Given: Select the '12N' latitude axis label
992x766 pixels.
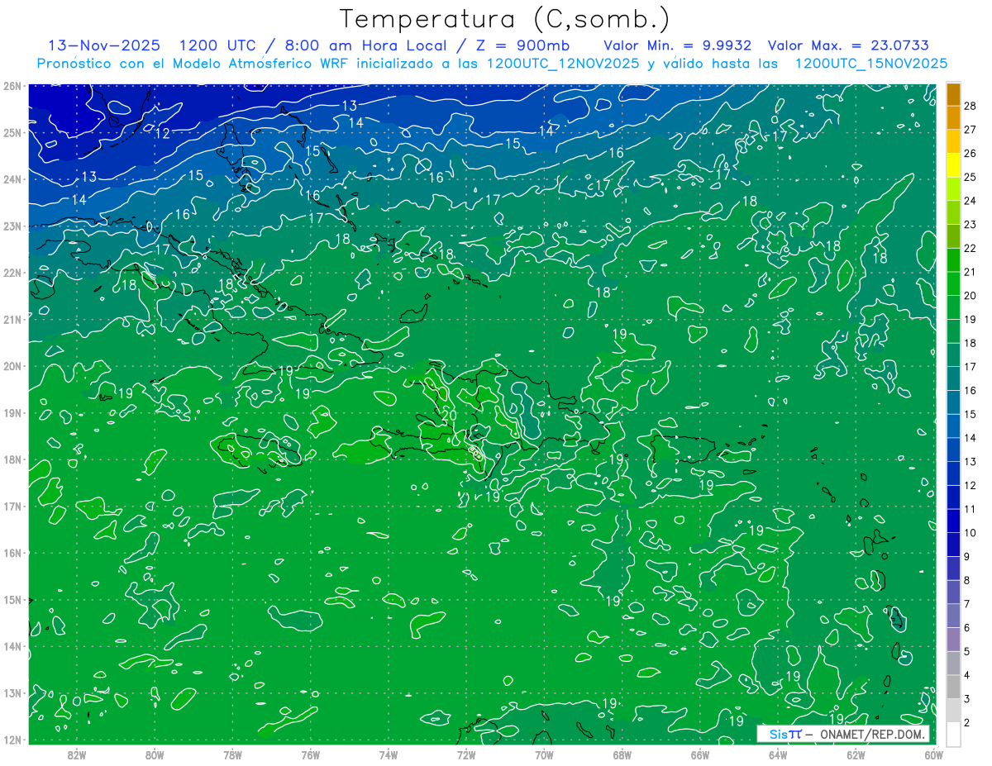Looking at the screenshot, I should pyautogui.click(x=12, y=740).
